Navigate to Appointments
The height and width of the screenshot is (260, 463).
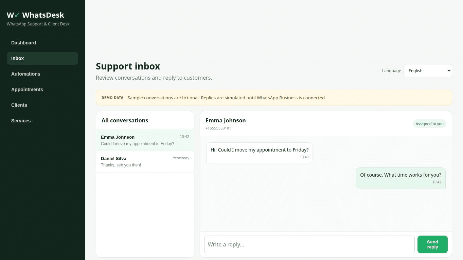point(42,89)
